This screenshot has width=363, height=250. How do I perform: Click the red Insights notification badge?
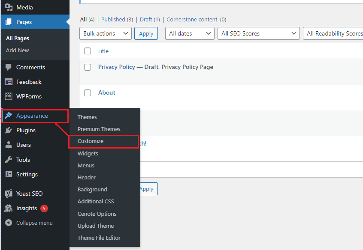(x=44, y=208)
